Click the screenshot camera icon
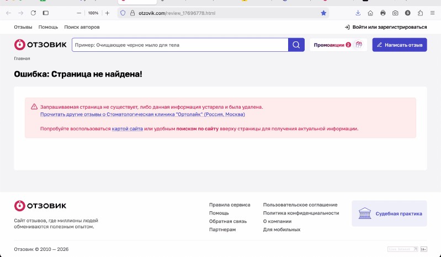Screen dimensions: 441x257 (395, 13)
